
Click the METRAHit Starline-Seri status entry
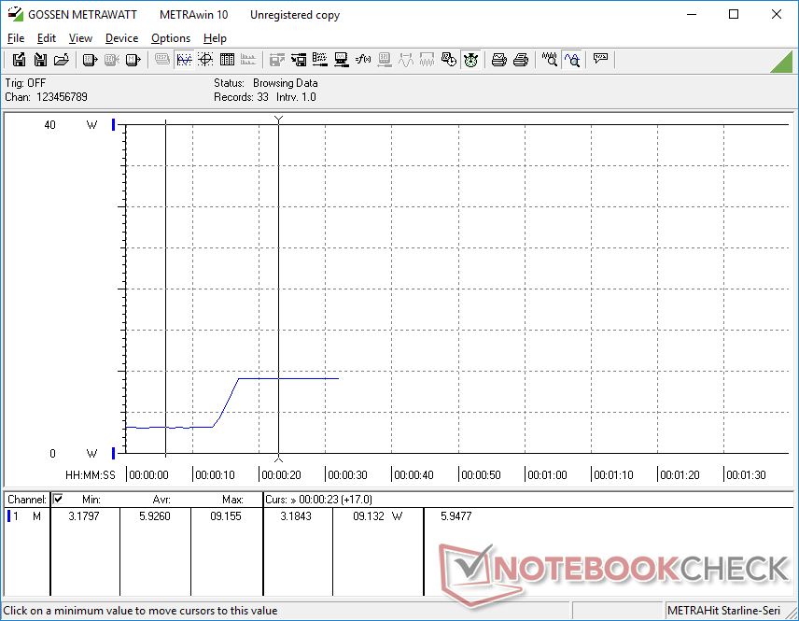[723, 611]
